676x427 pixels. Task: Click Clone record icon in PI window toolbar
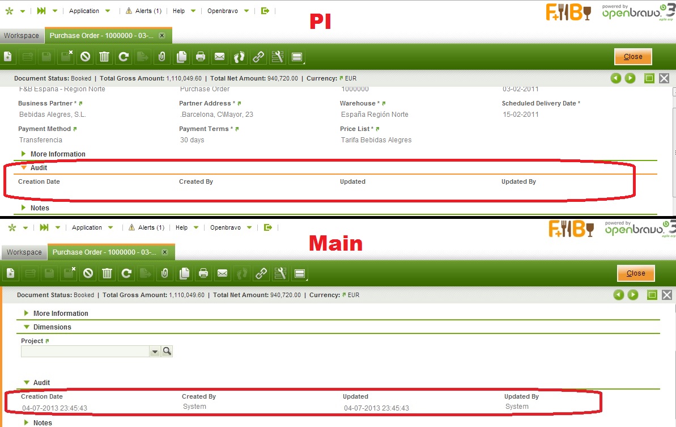point(181,57)
